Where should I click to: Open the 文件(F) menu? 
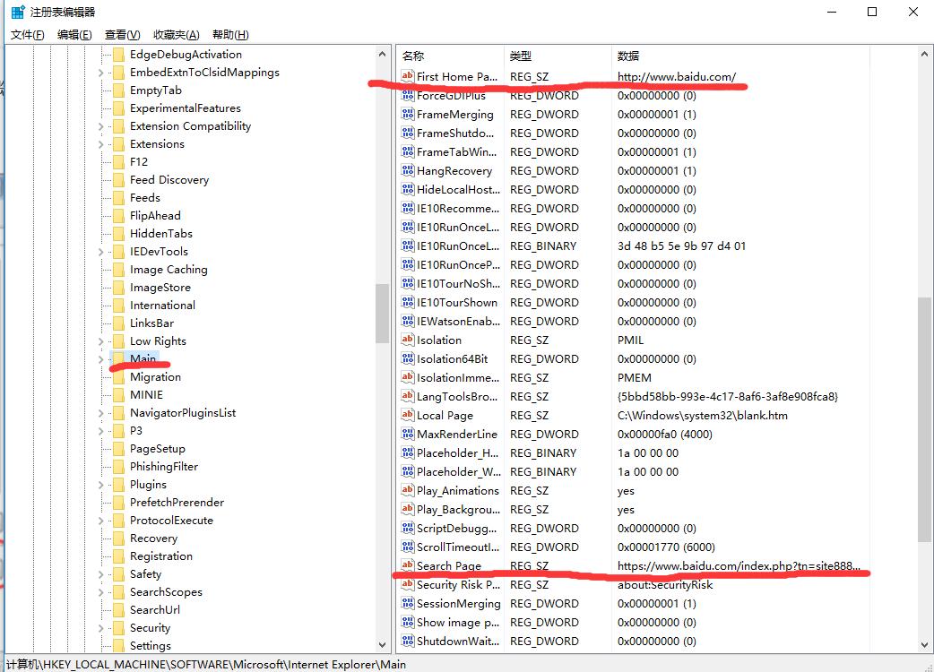click(27, 35)
